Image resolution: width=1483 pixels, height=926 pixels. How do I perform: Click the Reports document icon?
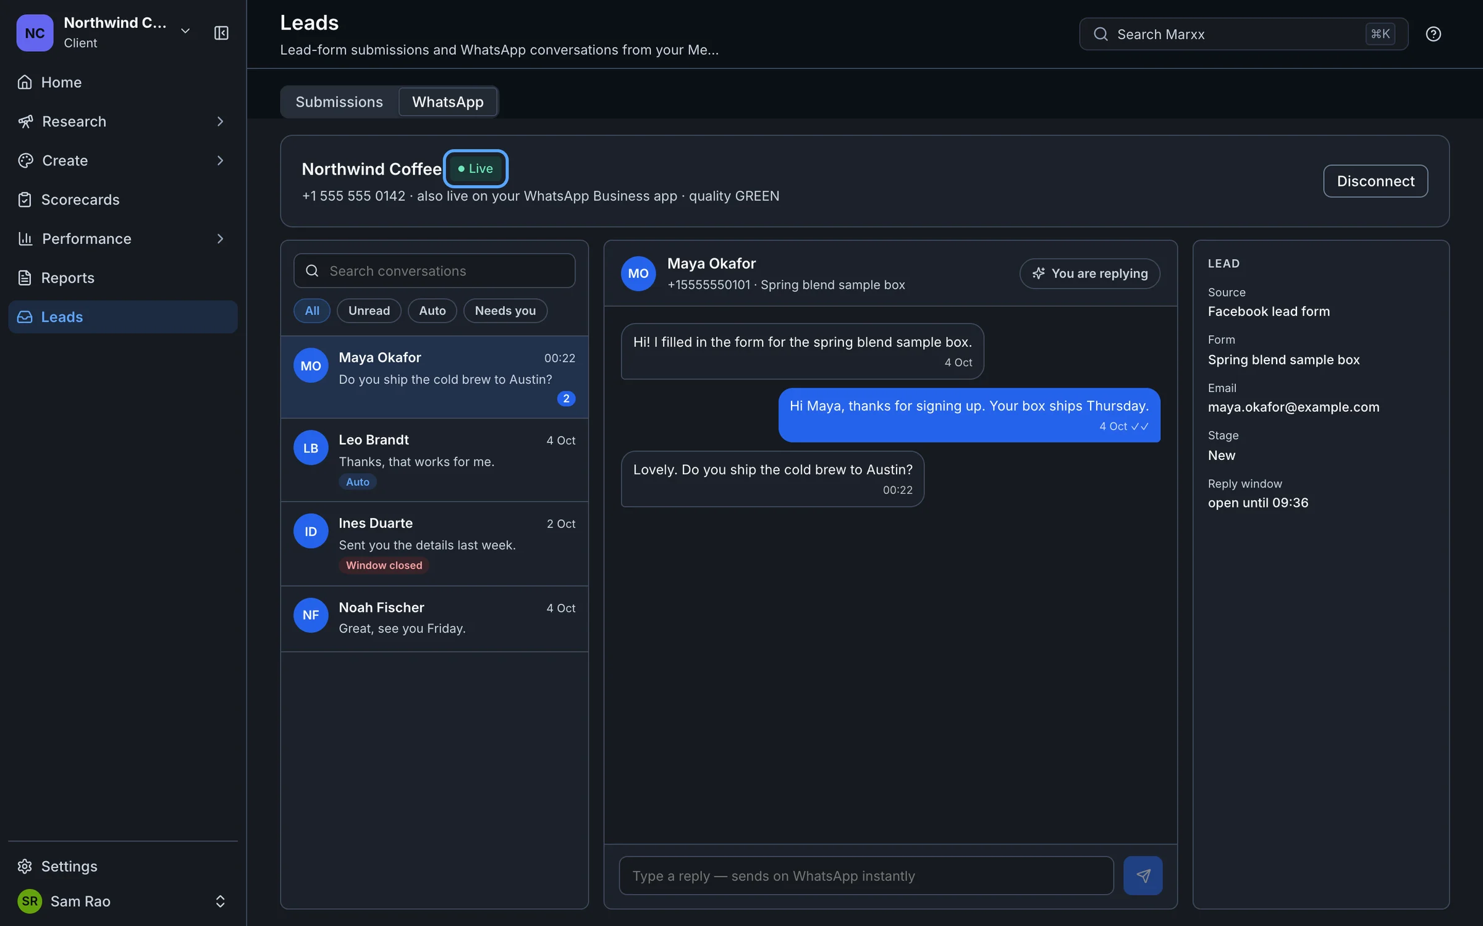point(25,278)
